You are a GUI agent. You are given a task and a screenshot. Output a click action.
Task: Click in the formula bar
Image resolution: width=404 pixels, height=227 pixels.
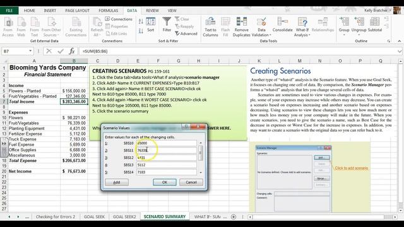point(239,51)
